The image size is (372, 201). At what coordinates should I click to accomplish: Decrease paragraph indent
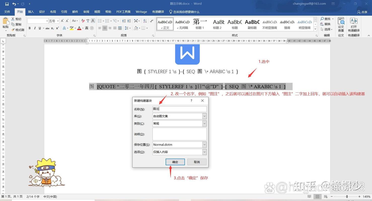coord(124,21)
